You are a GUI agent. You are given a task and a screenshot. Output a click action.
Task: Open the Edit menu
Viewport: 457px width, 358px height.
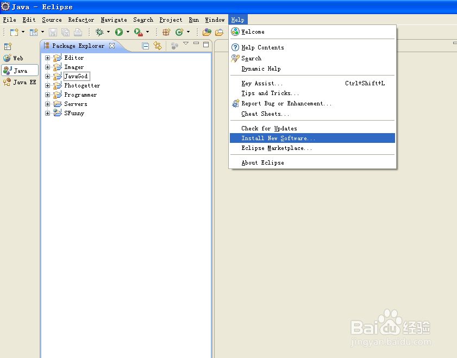coord(29,20)
